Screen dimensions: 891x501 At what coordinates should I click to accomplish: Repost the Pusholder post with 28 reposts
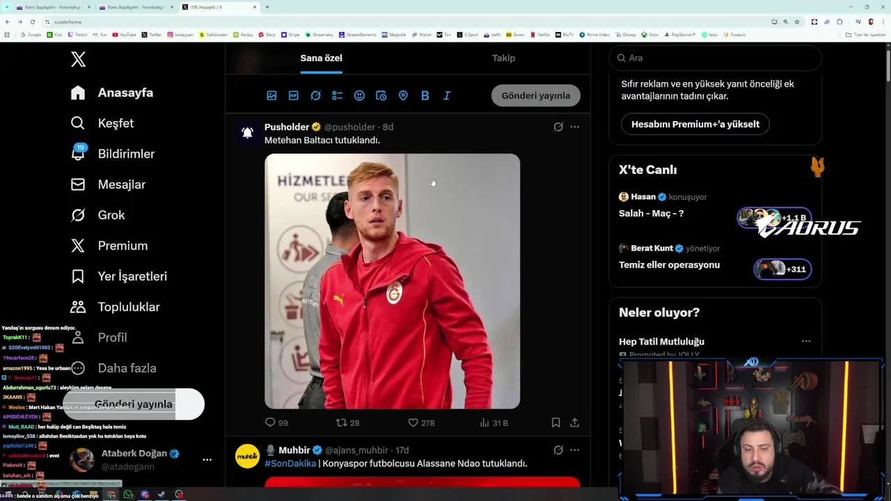(347, 422)
